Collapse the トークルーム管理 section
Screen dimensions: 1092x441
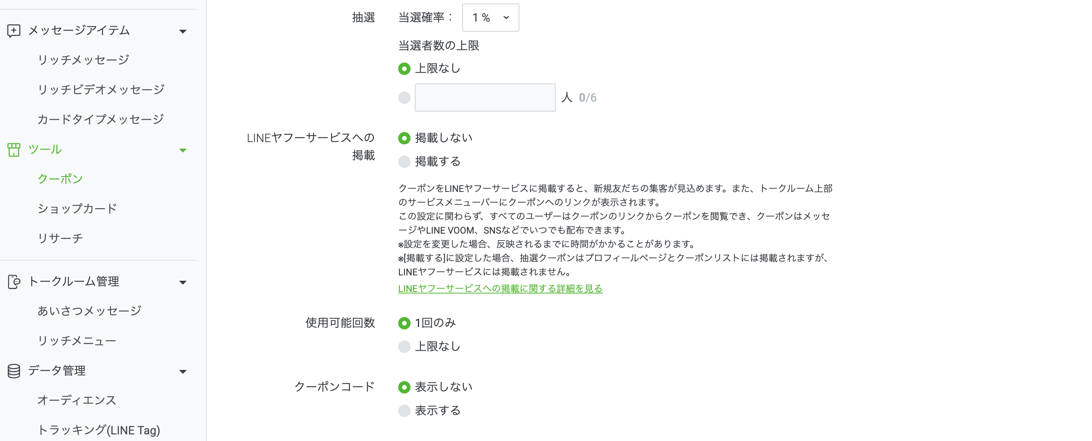click(x=183, y=282)
